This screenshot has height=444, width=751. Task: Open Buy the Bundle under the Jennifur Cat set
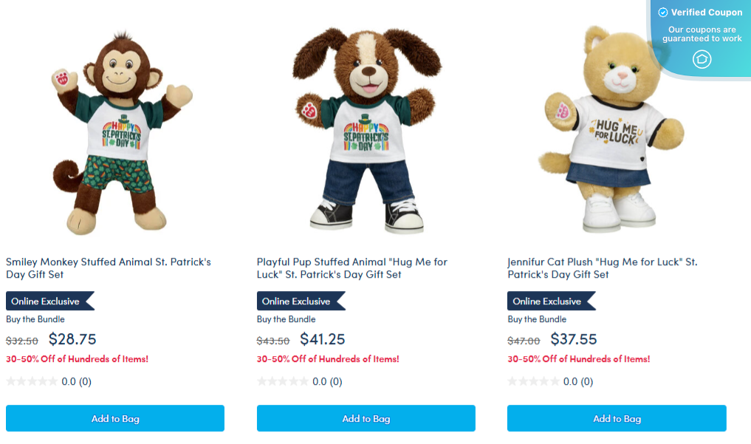pyautogui.click(x=538, y=318)
